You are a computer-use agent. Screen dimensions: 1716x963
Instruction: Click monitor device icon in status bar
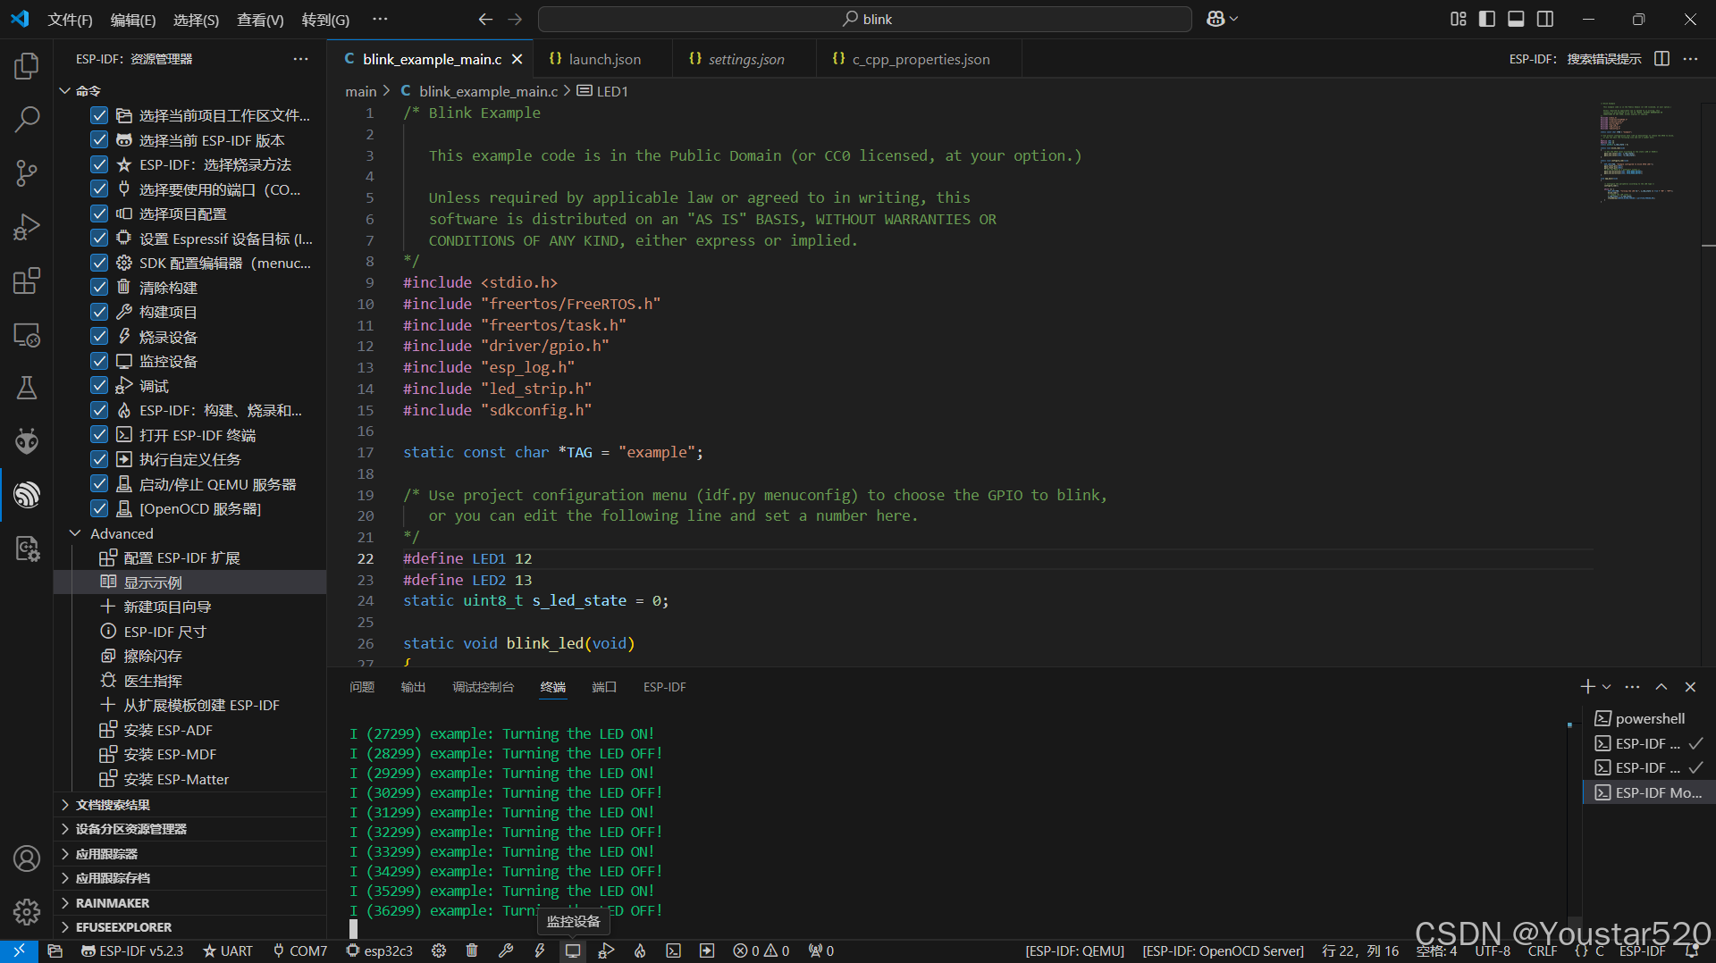point(573,950)
